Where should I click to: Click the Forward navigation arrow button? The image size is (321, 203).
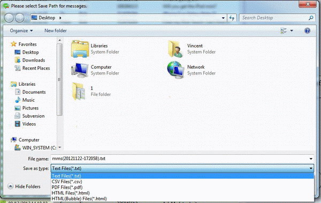click(x=20, y=18)
